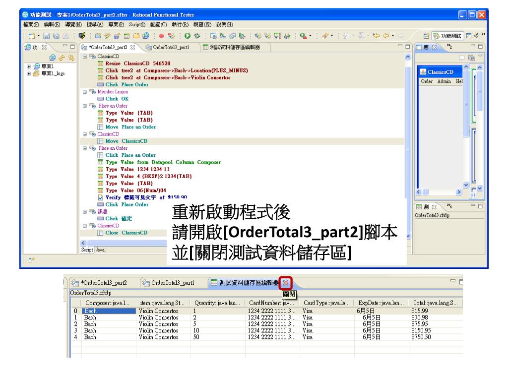
Task: Open the New wizard dropdown arrow
Action: coord(39,36)
